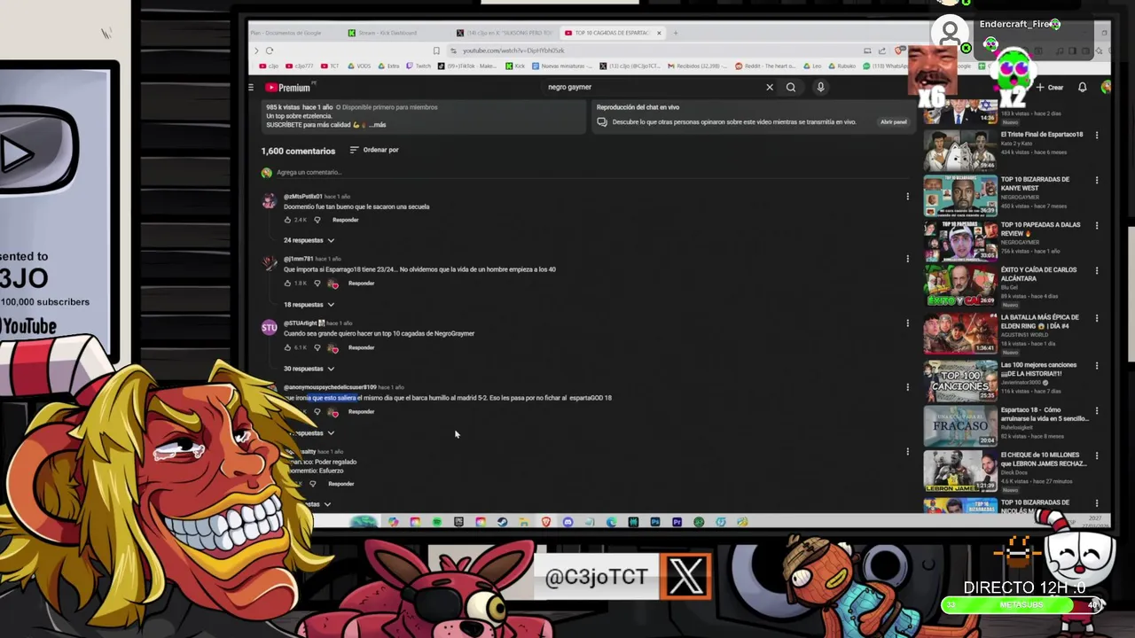Open the TCT bookmark
1135x638 pixels.
330,66
